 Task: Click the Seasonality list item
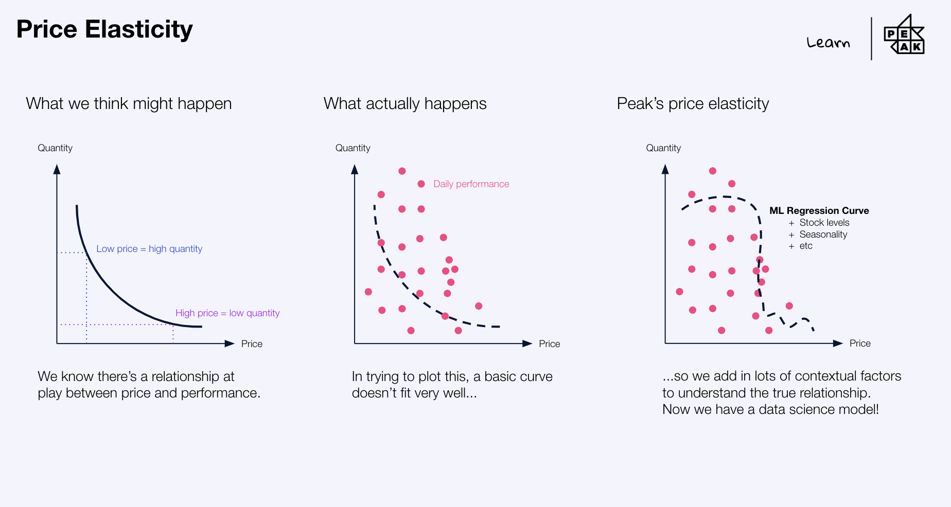(823, 234)
